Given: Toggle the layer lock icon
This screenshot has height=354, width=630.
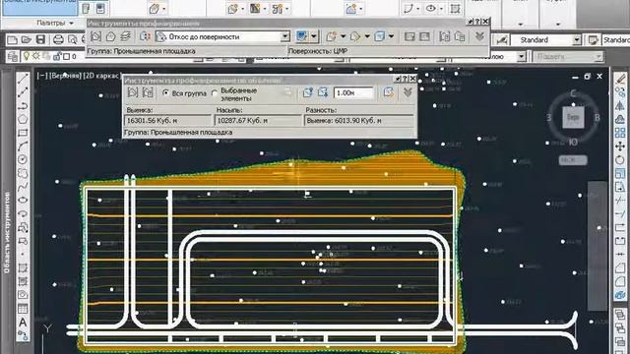Looking at the screenshot, I should click(56, 57).
